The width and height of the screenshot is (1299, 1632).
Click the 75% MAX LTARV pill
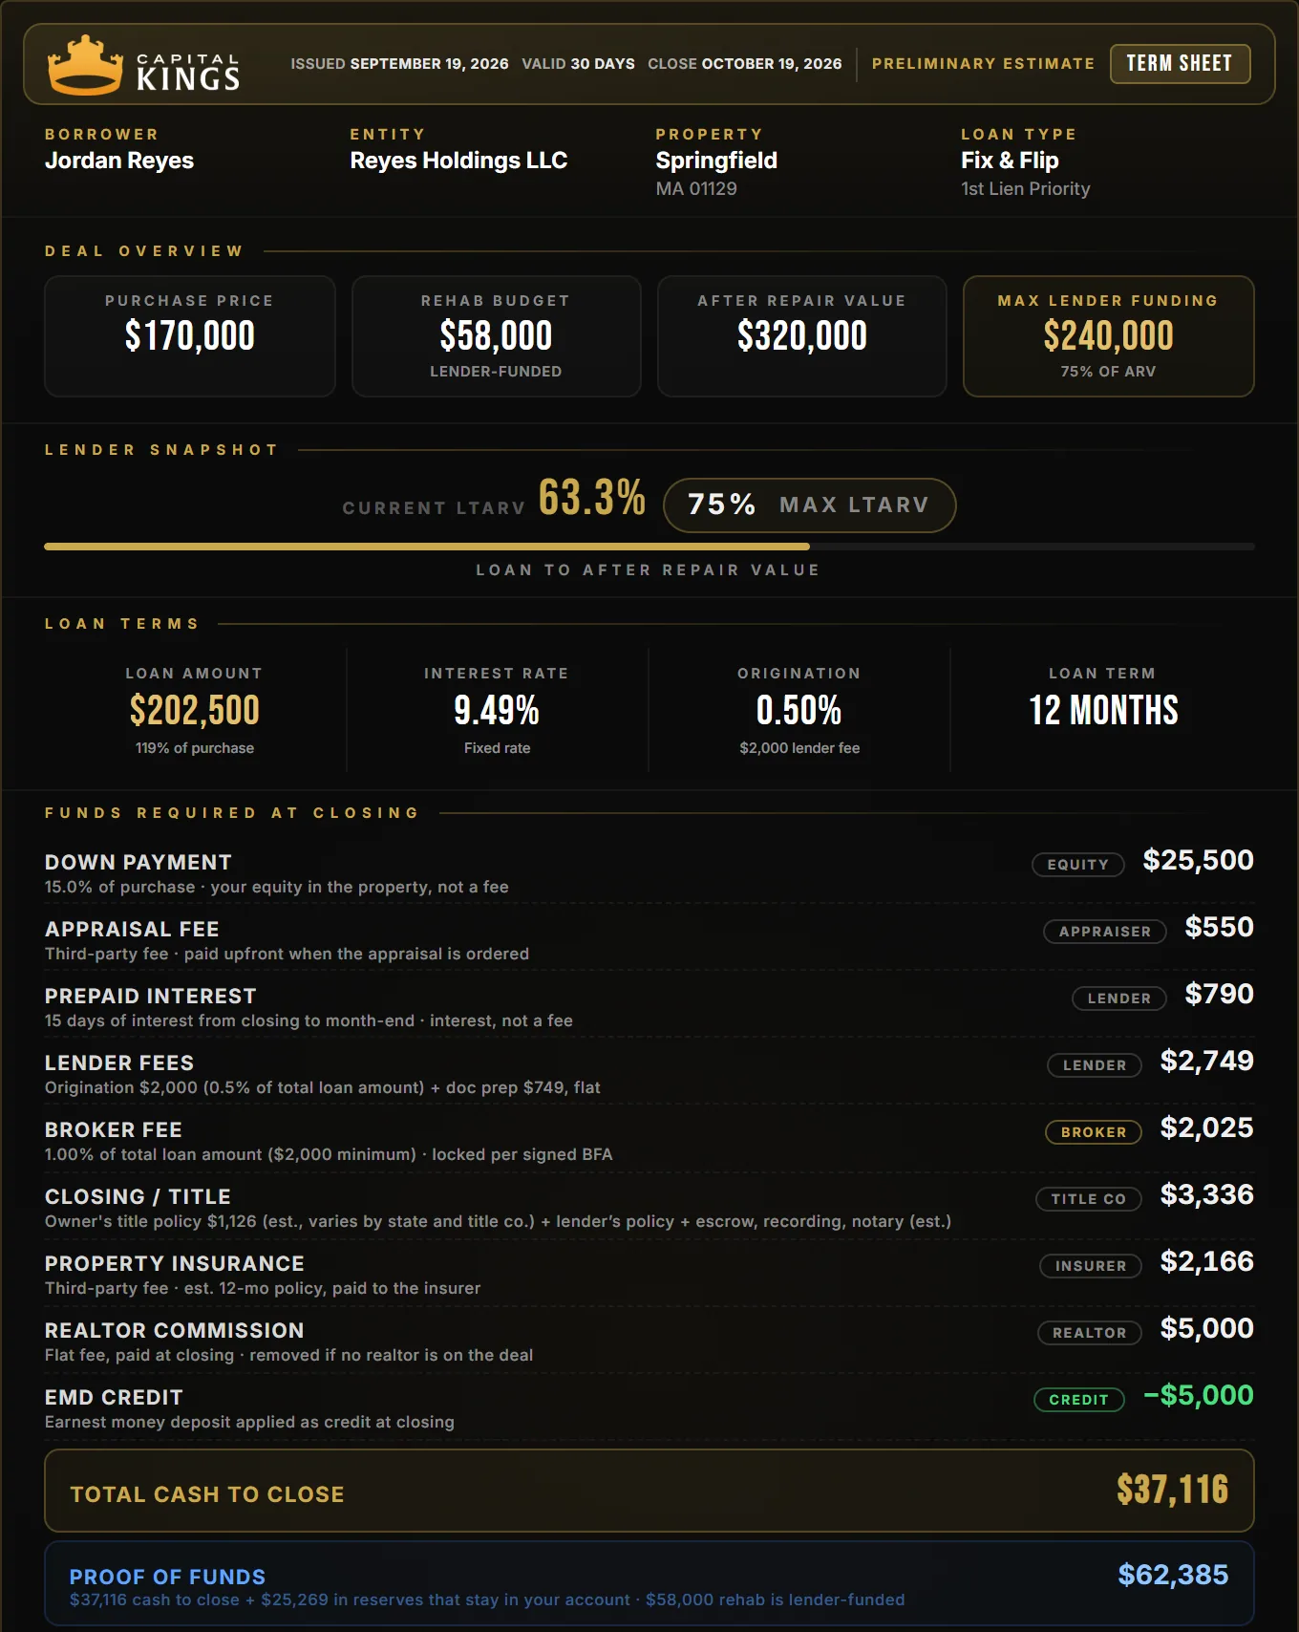(809, 505)
